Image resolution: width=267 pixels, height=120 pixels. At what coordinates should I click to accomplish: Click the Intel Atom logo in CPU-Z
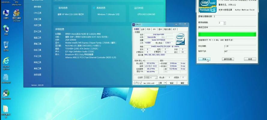pyautogui.click(x=180, y=39)
